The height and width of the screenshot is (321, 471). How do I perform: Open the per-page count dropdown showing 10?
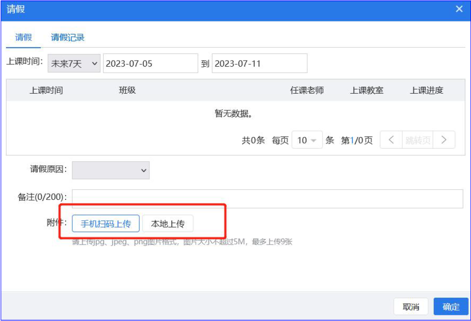(307, 140)
